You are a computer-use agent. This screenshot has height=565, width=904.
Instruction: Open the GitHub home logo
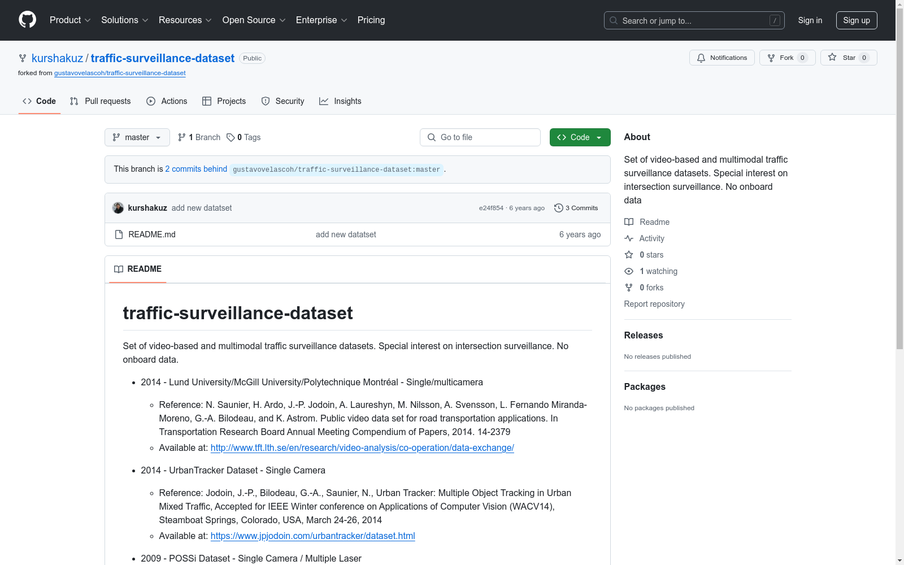point(27,20)
